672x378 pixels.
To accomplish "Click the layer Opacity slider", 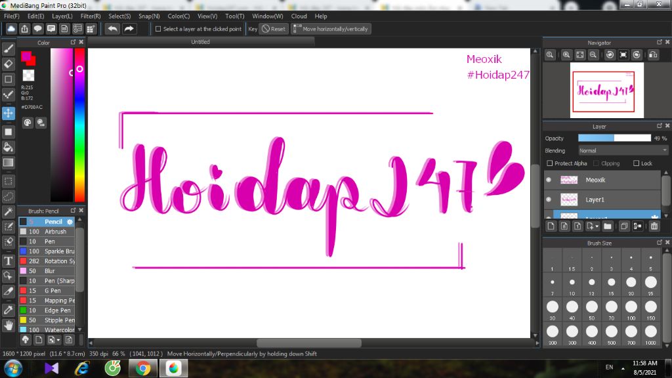I will (x=614, y=138).
